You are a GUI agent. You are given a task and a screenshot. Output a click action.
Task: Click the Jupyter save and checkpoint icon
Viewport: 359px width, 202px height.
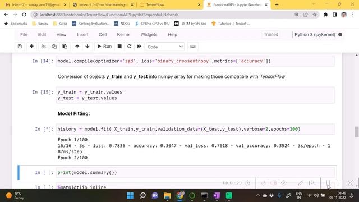[x=20, y=47]
